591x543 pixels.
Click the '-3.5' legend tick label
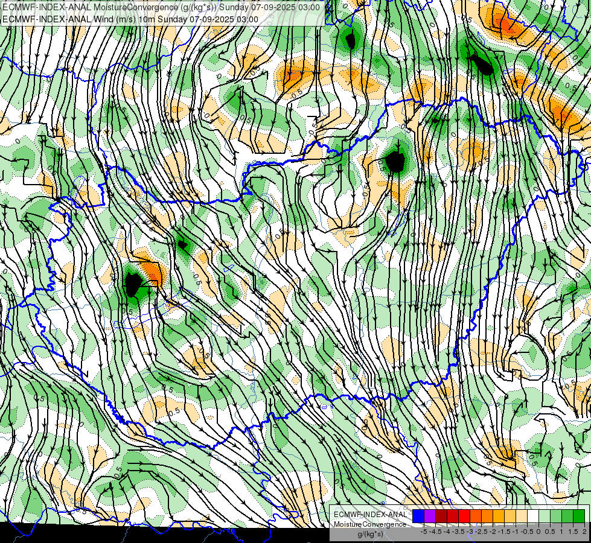(x=458, y=532)
